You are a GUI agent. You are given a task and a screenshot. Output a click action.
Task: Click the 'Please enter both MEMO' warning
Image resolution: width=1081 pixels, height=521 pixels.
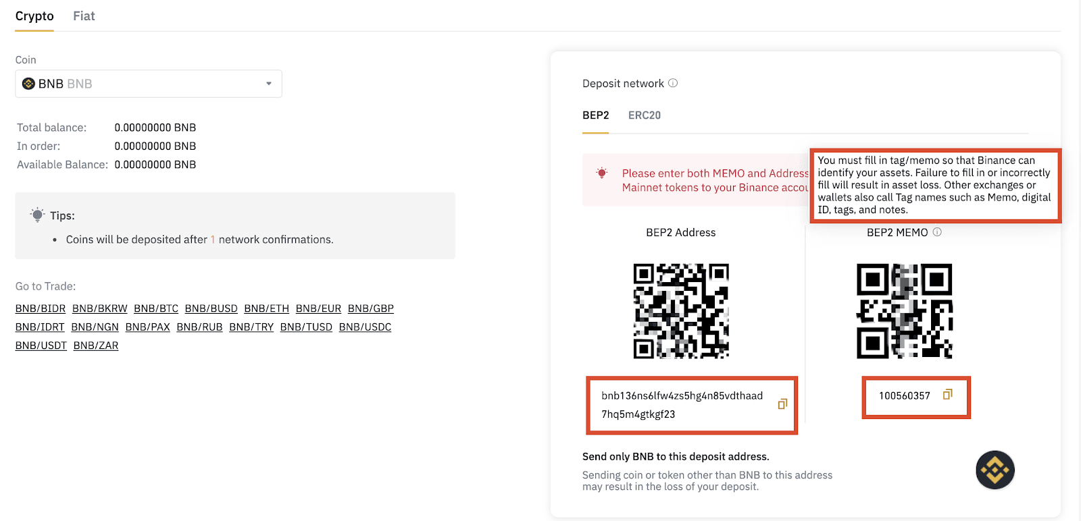(715, 180)
